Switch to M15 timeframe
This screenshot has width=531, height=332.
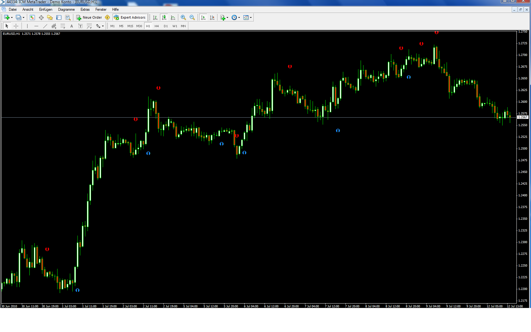130,26
